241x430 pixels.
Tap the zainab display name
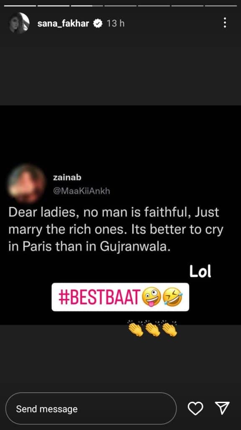67,178
